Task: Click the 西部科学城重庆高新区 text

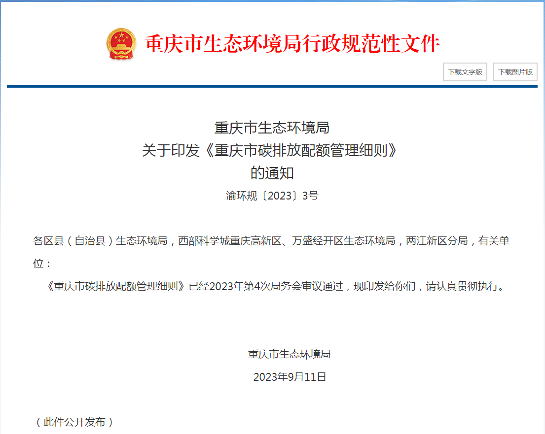Action: (229, 241)
